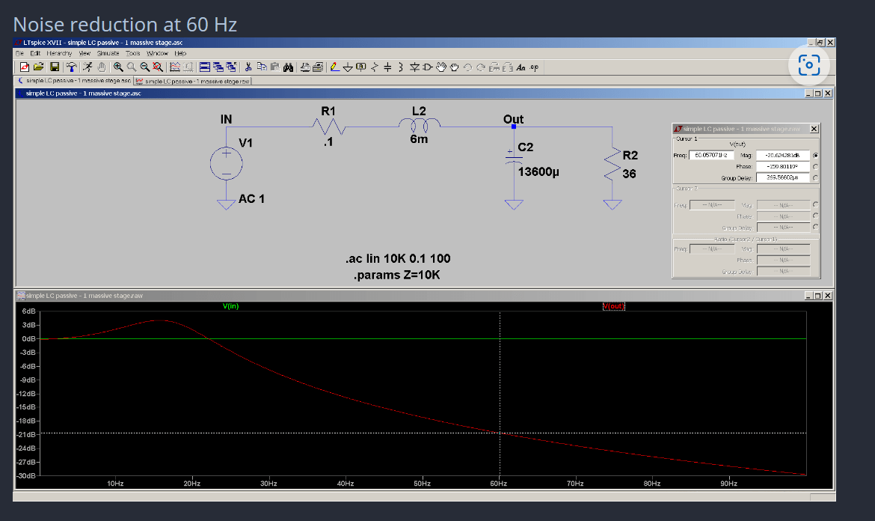The width and height of the screenshot is (875, 521).
Task: Close the cursor readout dialog
Action: point(814,129)
